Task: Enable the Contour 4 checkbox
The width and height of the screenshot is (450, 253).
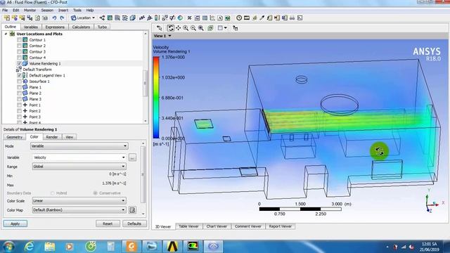Action: (19, 58)
